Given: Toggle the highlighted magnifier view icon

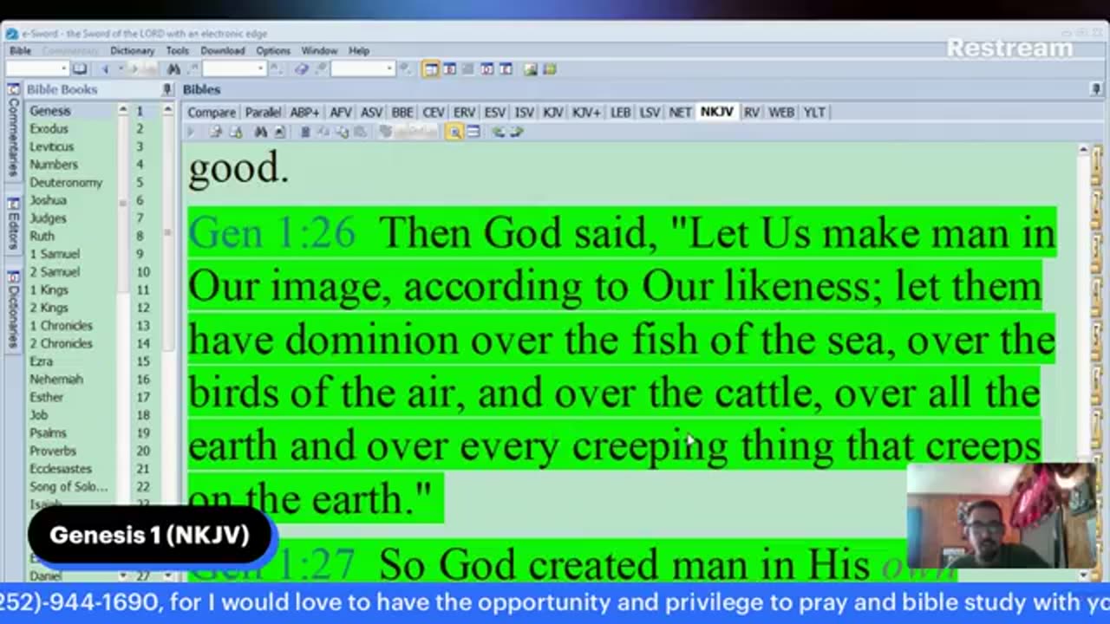Looking at the screenshot, I should [454, 132].
